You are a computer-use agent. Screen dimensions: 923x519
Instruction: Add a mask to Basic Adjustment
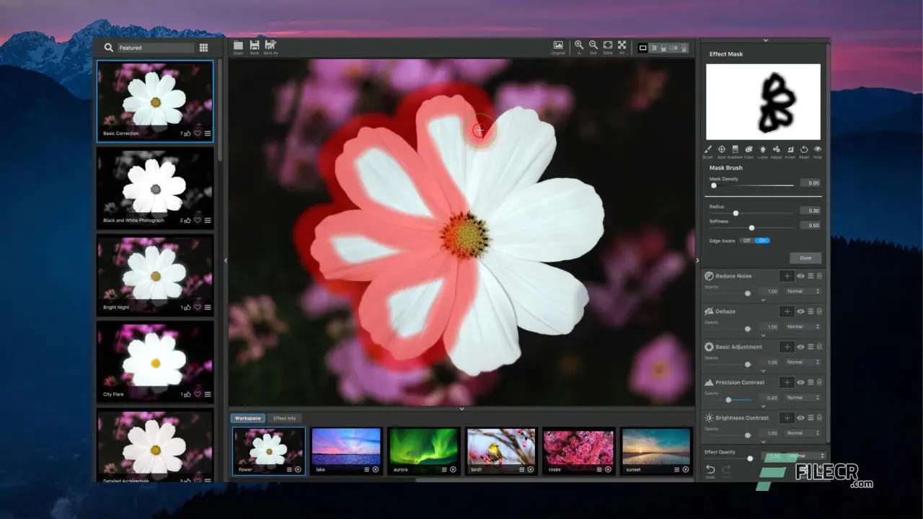787,347
